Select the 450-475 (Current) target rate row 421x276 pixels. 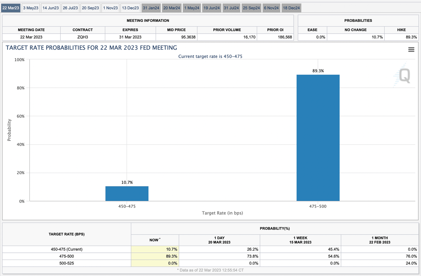[66, 249]
